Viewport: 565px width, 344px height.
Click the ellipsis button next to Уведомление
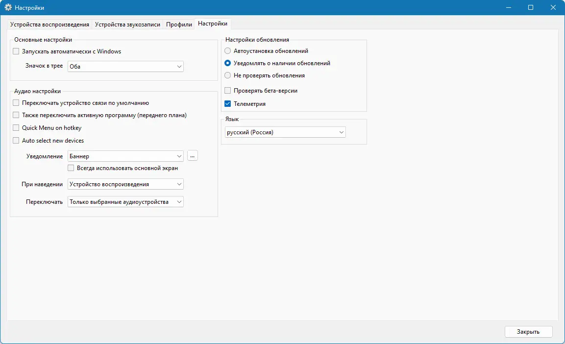(x=193, y=156)
